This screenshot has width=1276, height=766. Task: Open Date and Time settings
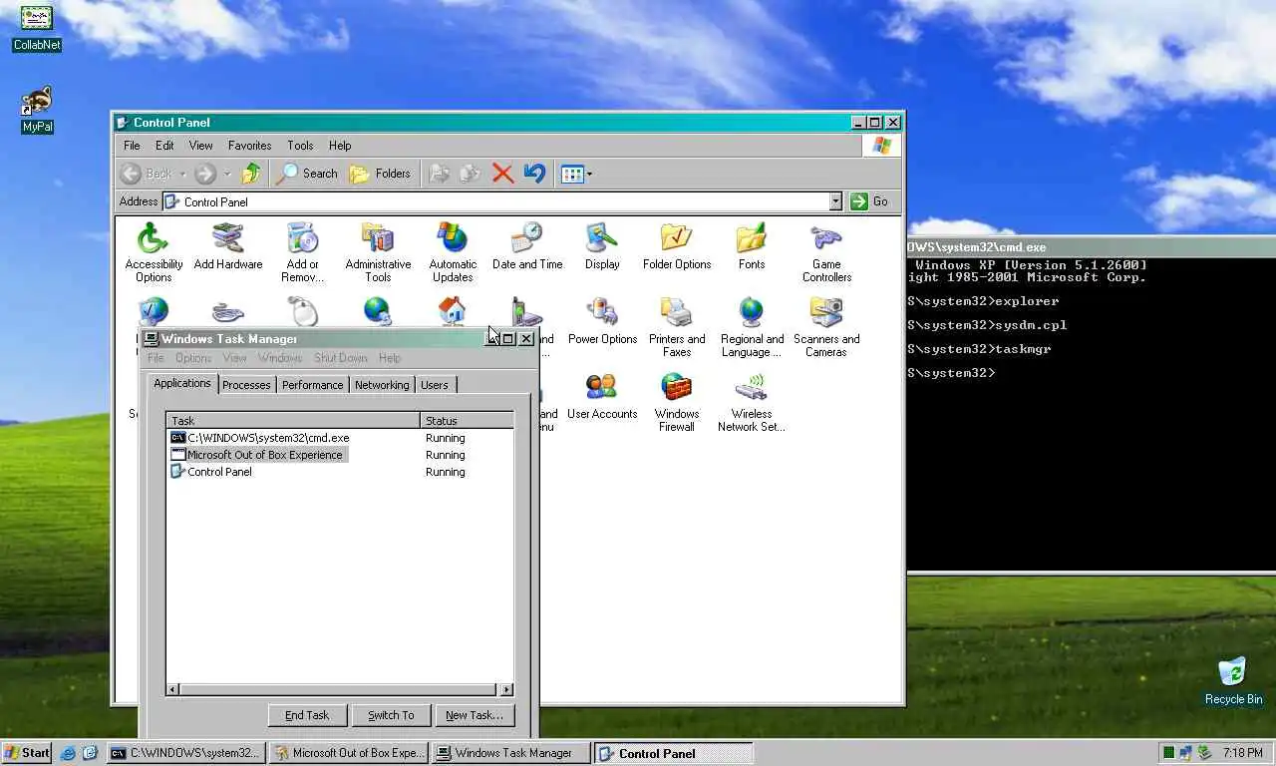[x=527, y=246]
